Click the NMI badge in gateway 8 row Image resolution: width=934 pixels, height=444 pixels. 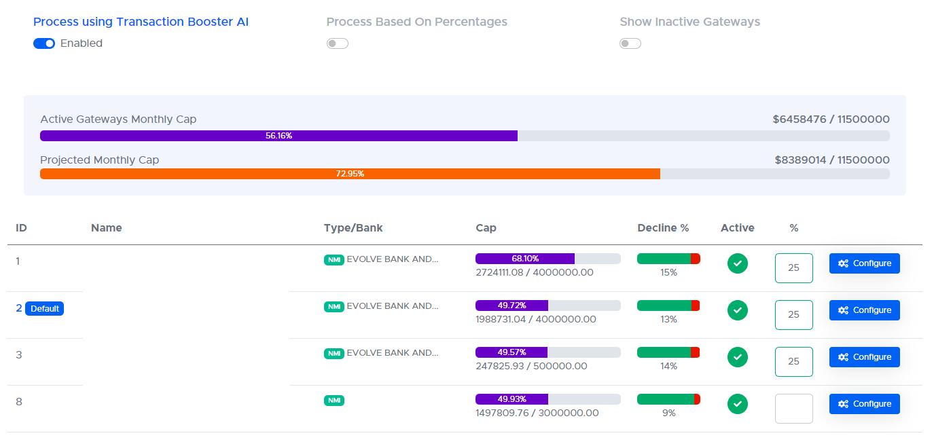[334, 401]
